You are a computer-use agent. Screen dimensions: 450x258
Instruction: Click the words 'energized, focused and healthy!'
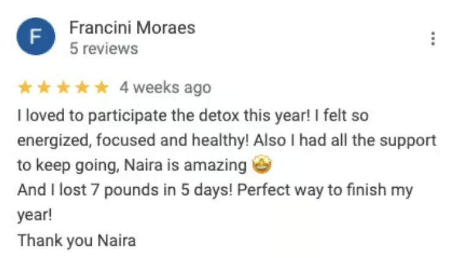[133, 141]
